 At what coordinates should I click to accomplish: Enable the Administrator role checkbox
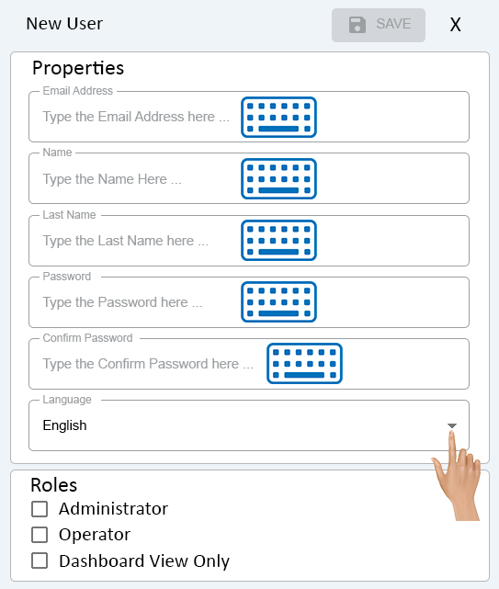point(40,509)
